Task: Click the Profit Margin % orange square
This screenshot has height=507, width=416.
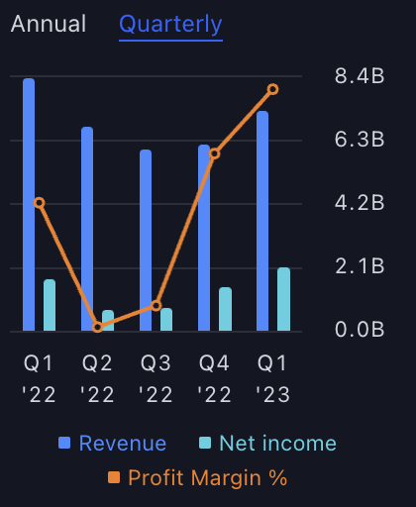Action: point(114,477)
